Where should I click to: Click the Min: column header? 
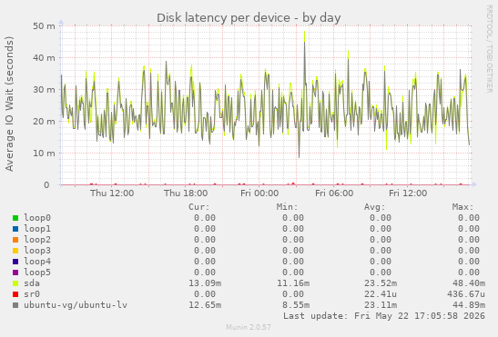[x=287, y=207]
